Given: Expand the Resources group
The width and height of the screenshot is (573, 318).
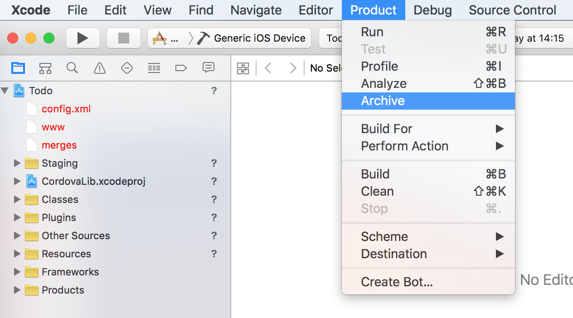Looking at the screenshot, I should click(x=17, y=254).
